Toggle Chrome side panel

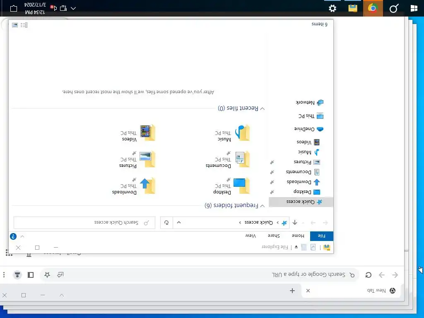click(x=31, y=275)
